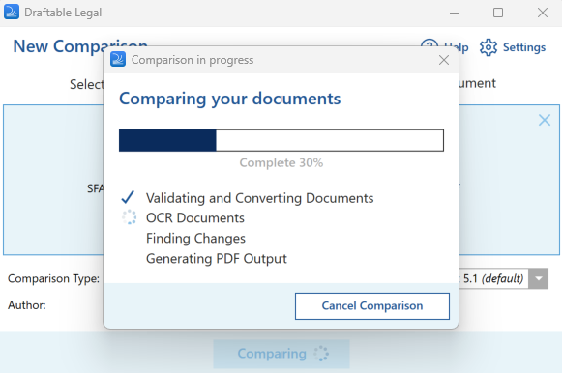
Task: Maximize the Draftable Legal window
Action: (498, 13)
